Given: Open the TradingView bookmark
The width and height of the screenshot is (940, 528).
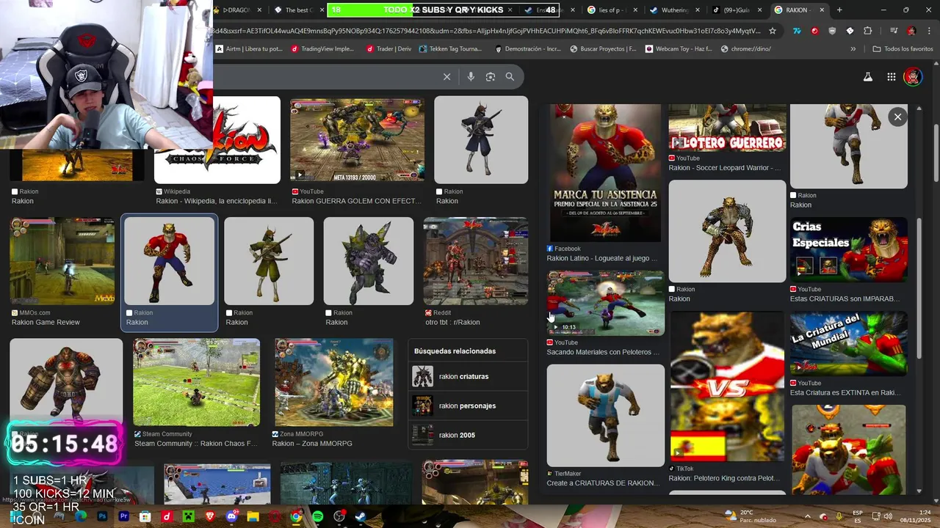Looking at the screenshot, I should point(322,49).
